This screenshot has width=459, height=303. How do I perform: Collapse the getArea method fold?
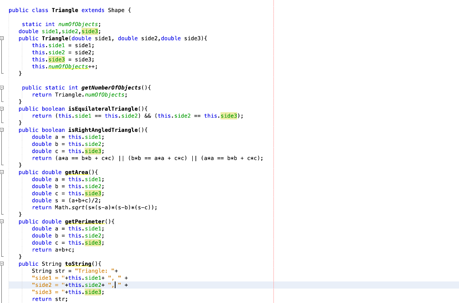click(2, 172)
